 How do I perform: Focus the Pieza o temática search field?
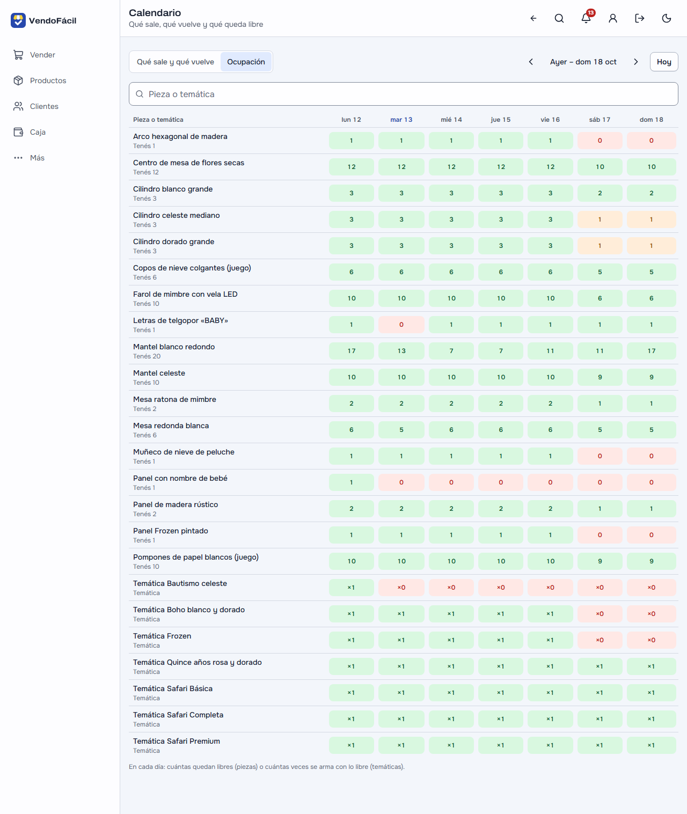pos(404,94)
